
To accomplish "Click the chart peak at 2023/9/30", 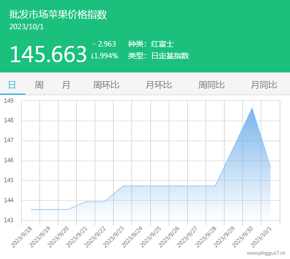I will pos(252,108).
